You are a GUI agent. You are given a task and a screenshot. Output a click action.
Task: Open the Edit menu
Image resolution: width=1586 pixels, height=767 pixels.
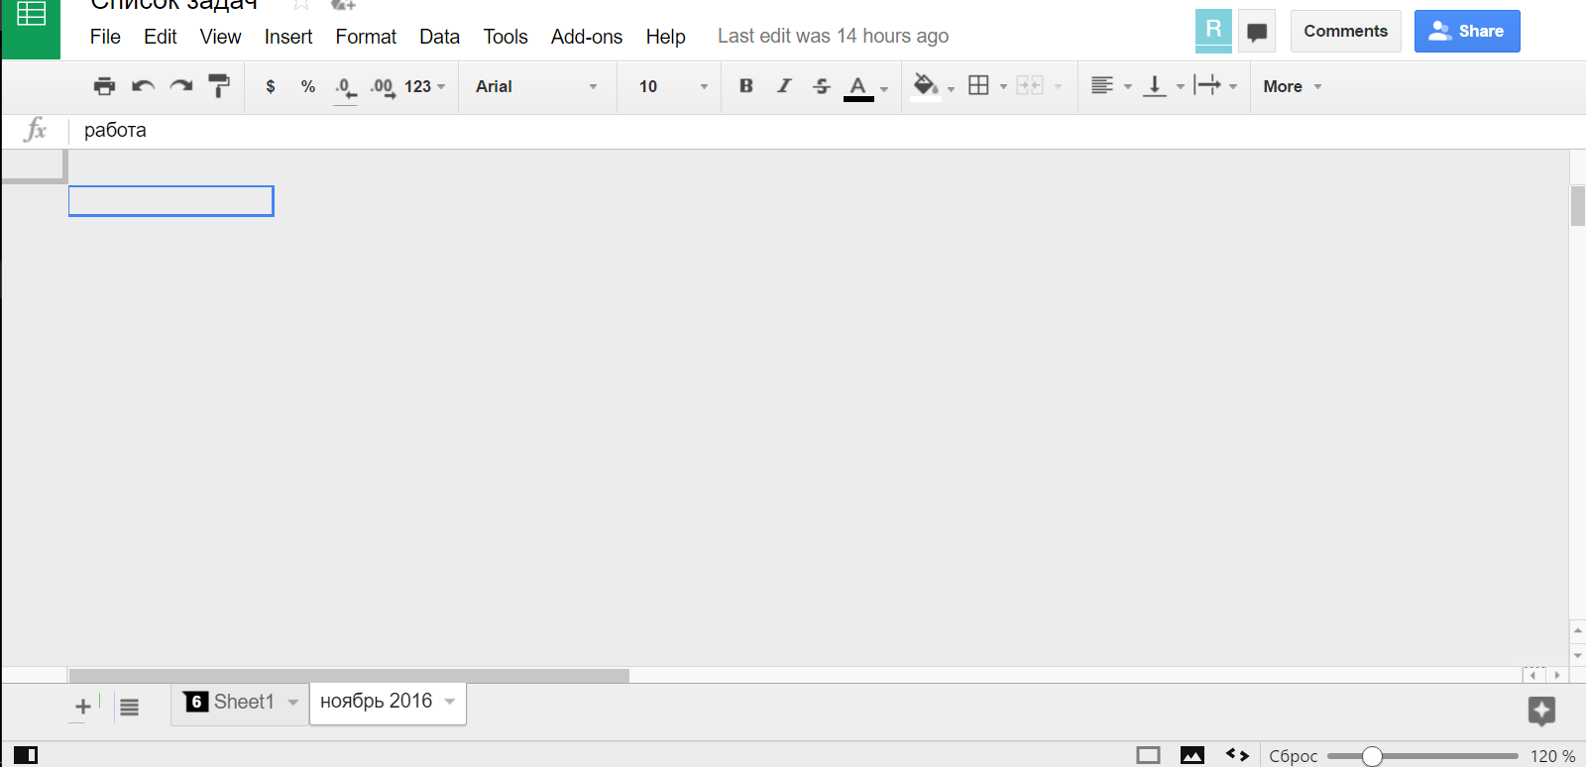[x=160, y=37]
